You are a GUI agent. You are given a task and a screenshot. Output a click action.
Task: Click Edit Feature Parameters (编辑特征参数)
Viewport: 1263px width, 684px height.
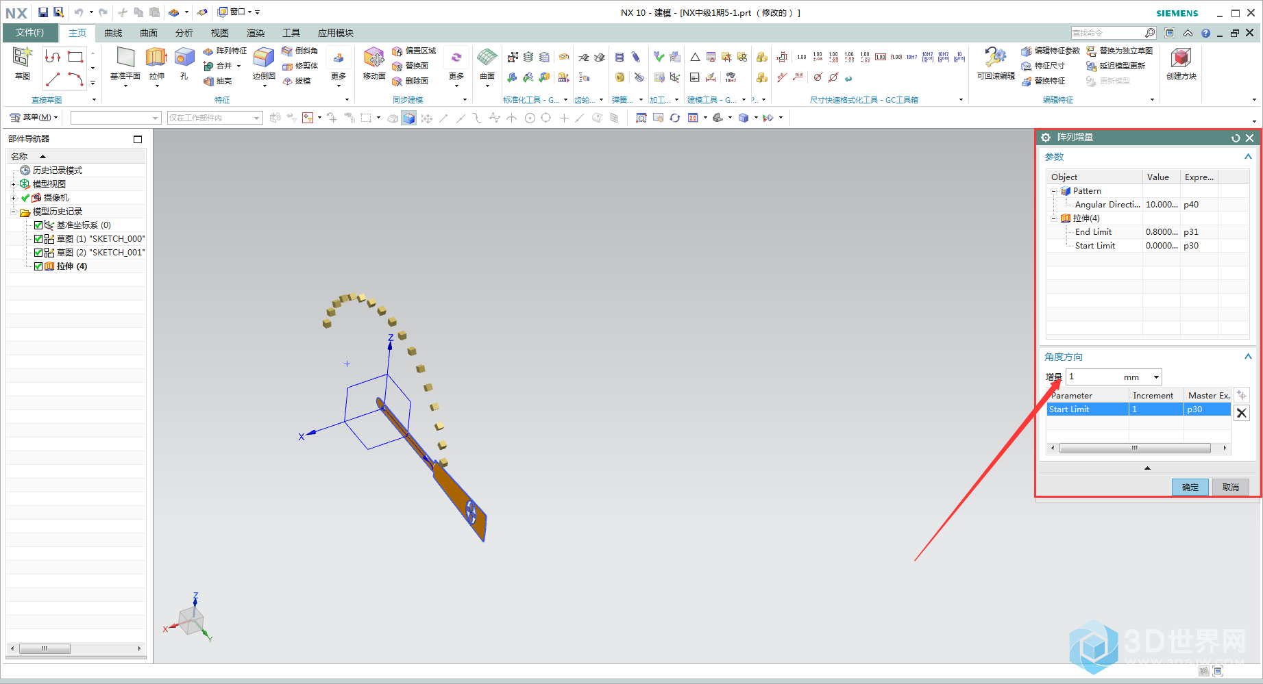1051,51
